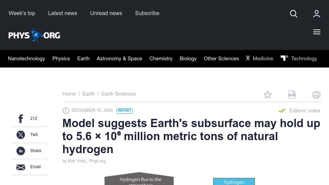
Task: Share article on LinkedIn icon
Action: [21, 151]
